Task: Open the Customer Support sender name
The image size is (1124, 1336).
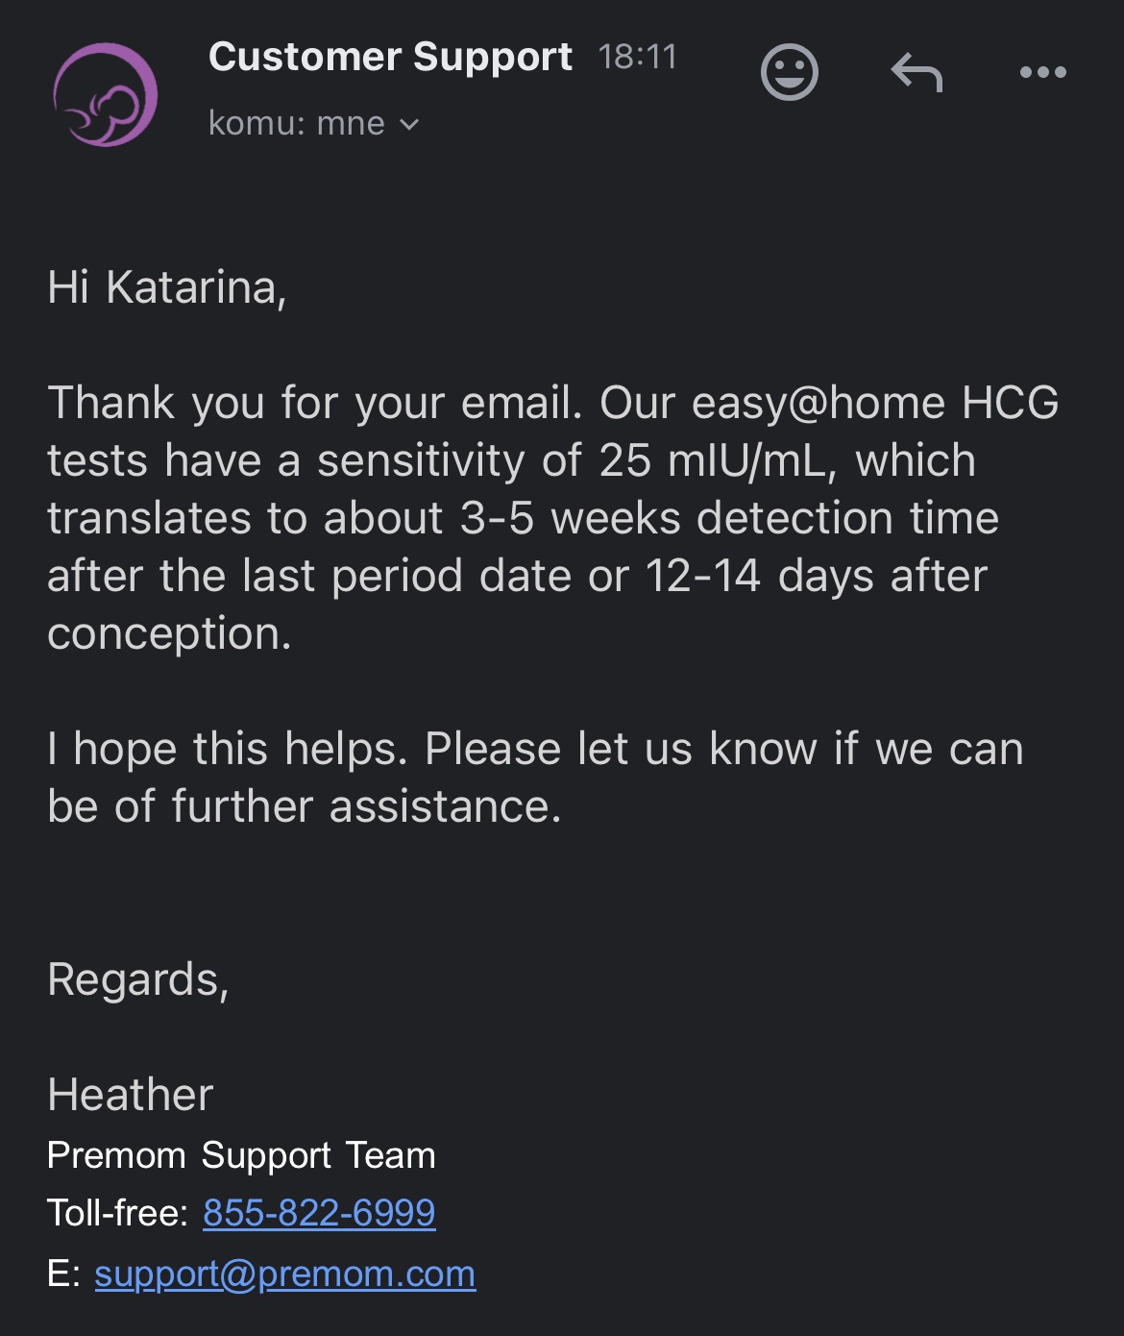Action: coord(390,57)
